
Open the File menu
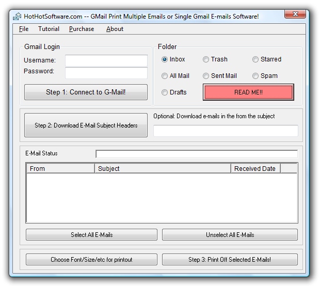tap(24, 29)
